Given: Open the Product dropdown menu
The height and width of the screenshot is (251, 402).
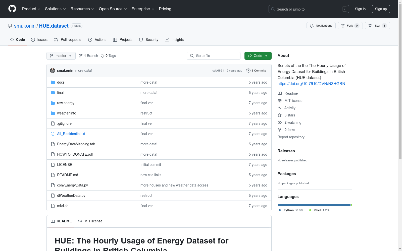Looking at the screenshot, I should (x=31, y=9).
